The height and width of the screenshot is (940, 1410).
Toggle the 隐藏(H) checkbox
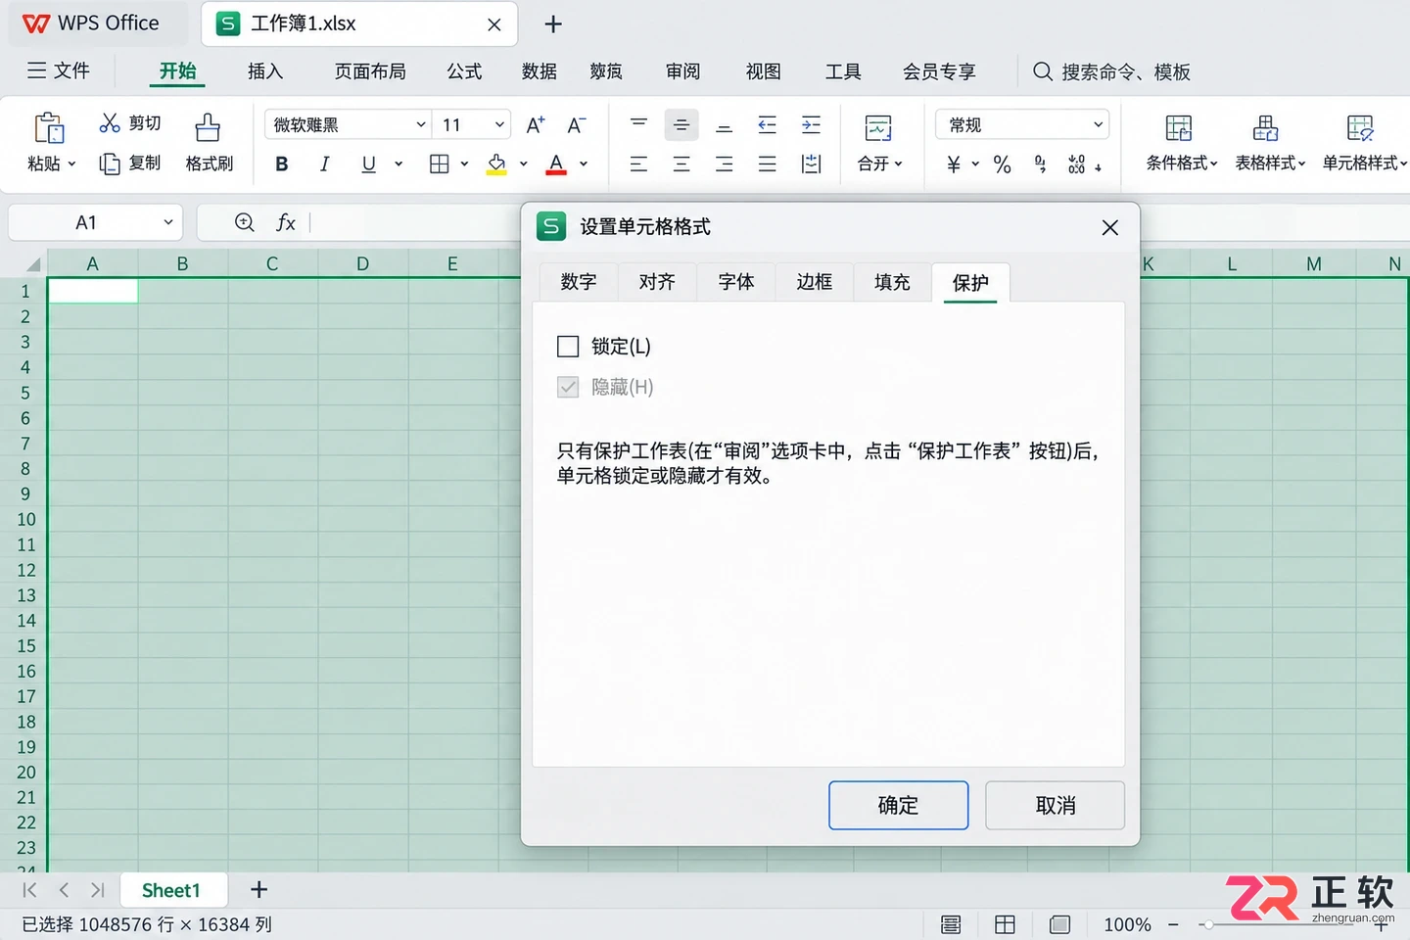pyautogui.click(x=568, y=387)
